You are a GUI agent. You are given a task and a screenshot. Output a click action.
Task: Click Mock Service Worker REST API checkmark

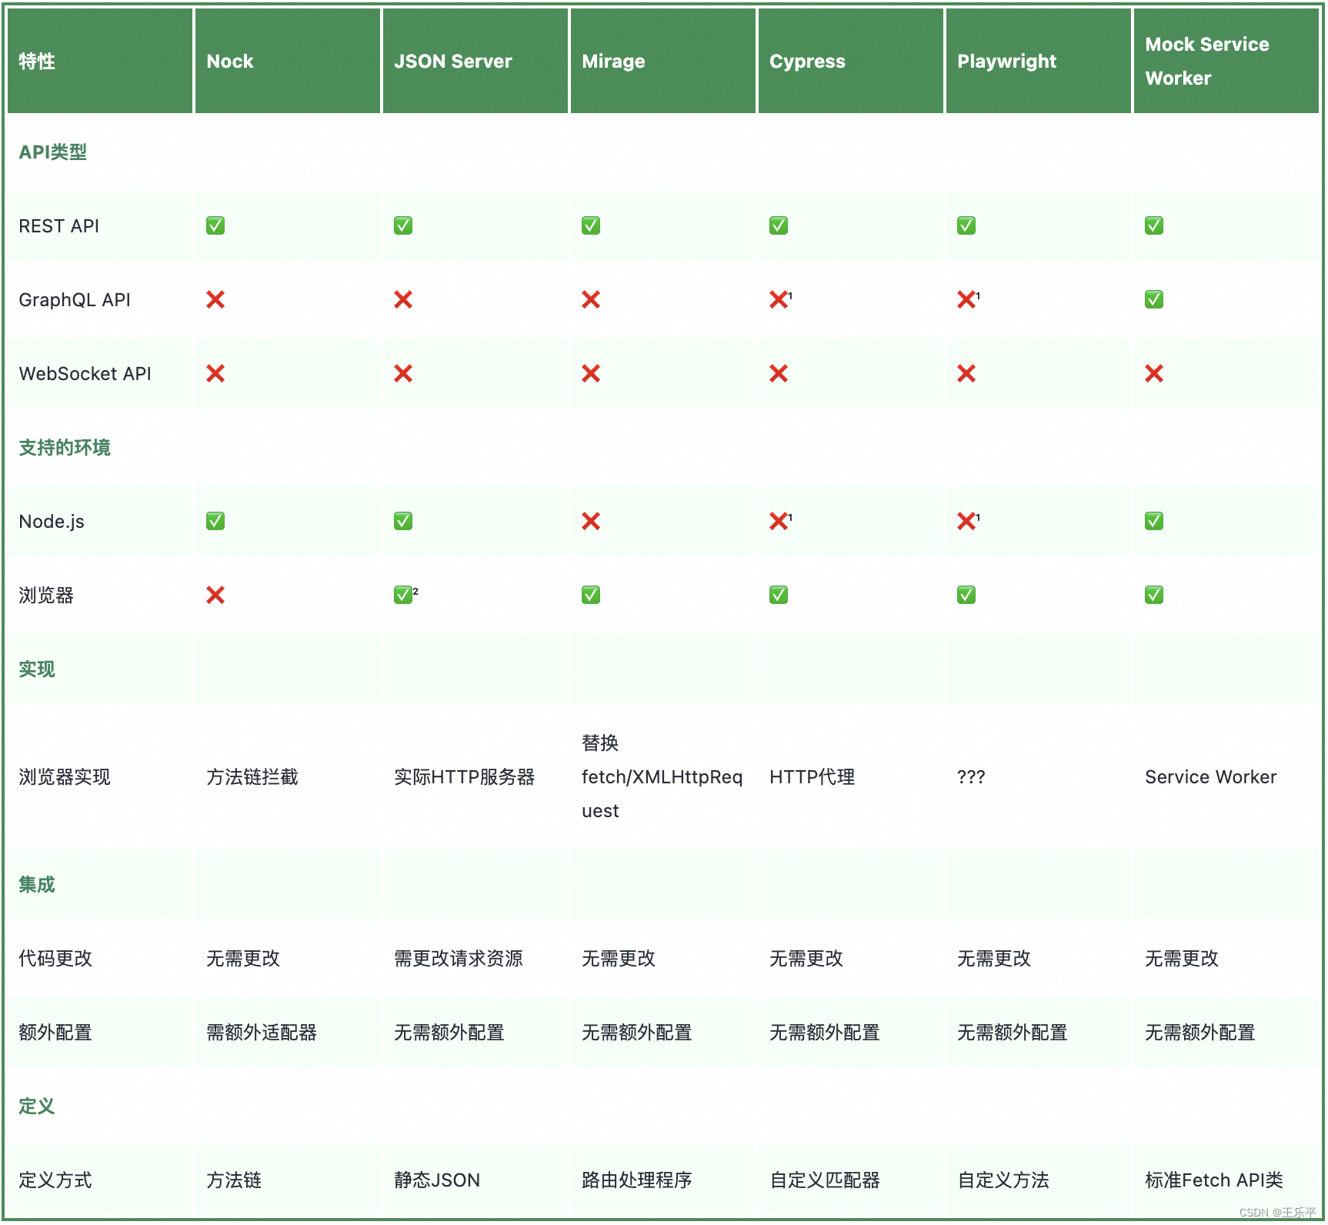(1154, 225)
